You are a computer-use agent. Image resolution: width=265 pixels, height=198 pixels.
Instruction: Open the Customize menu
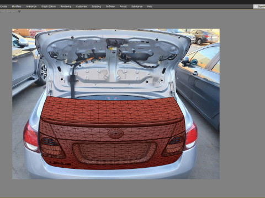point(81,7)
